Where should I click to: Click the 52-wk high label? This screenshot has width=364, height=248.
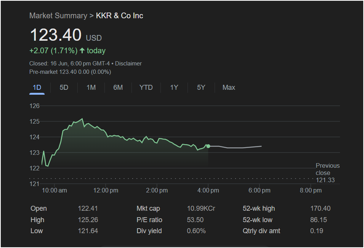pyautogui.click(x=259, y=208)
